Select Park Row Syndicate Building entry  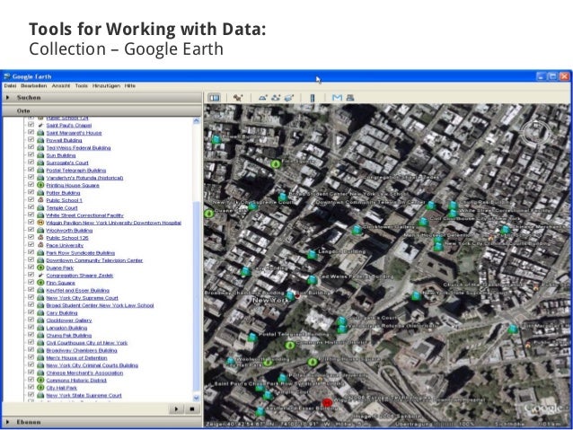[x=81, y=253]
